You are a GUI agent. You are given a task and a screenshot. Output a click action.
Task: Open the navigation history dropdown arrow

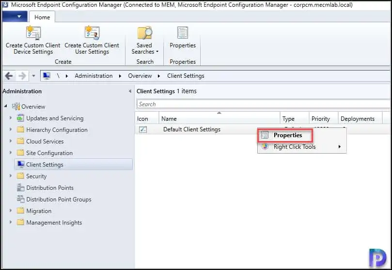point(33,76)
